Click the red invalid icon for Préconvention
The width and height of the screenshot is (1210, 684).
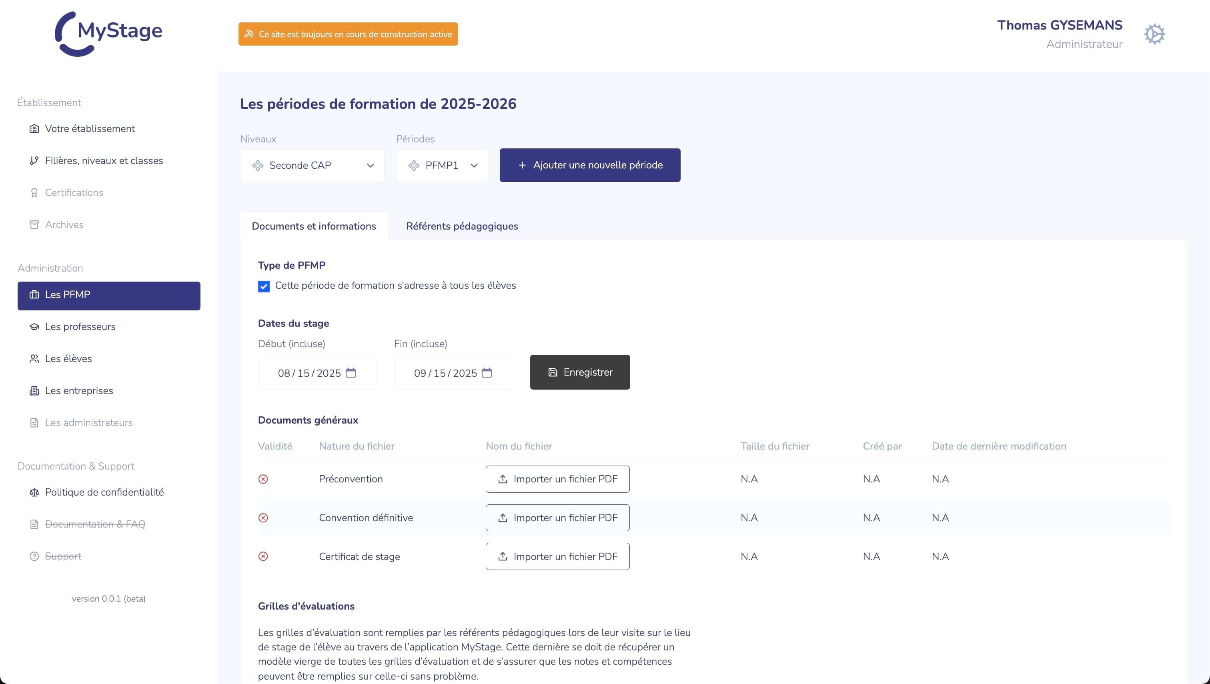[263, 479]
